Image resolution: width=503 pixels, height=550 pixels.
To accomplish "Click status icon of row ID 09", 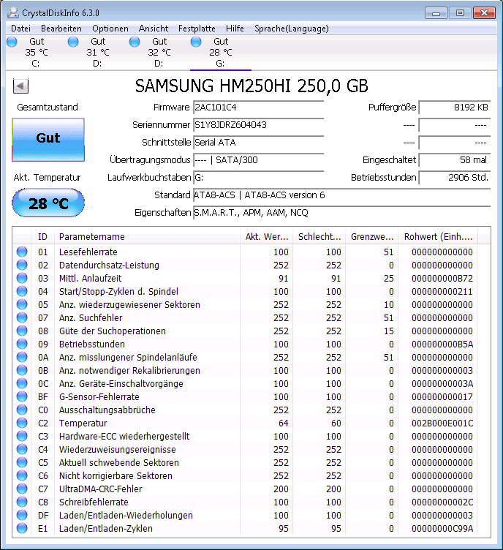I will coord(22,344).
